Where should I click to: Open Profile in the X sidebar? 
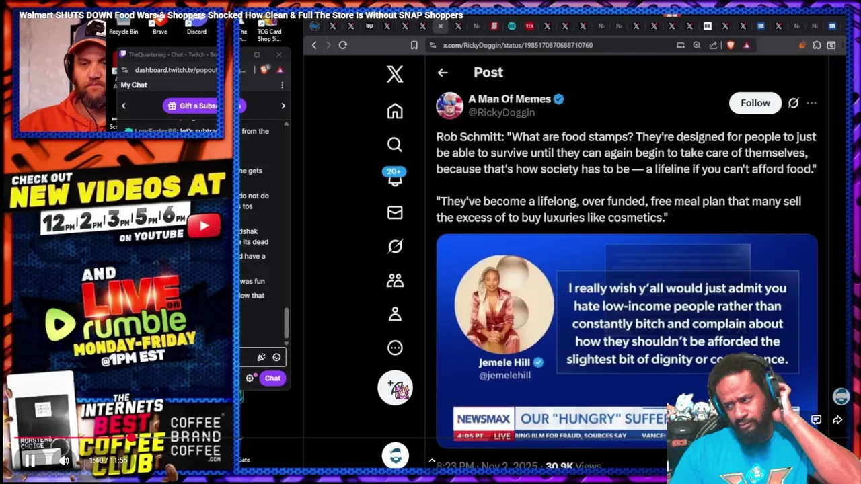[x=395, y=314]
